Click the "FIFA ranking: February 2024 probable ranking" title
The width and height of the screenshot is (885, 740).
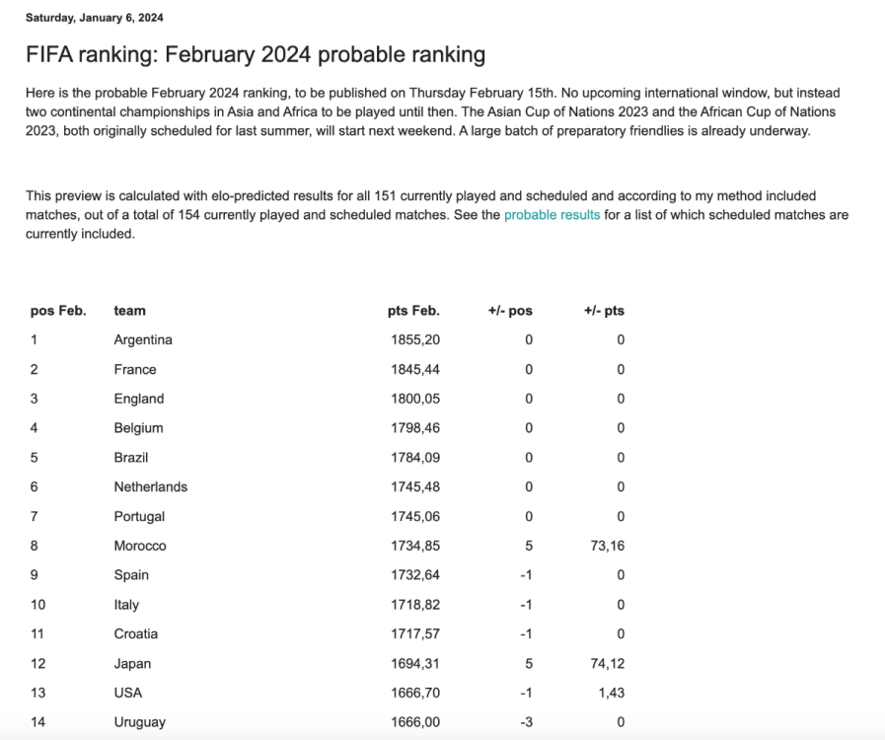pyautogui.click(x=256, y=54)
